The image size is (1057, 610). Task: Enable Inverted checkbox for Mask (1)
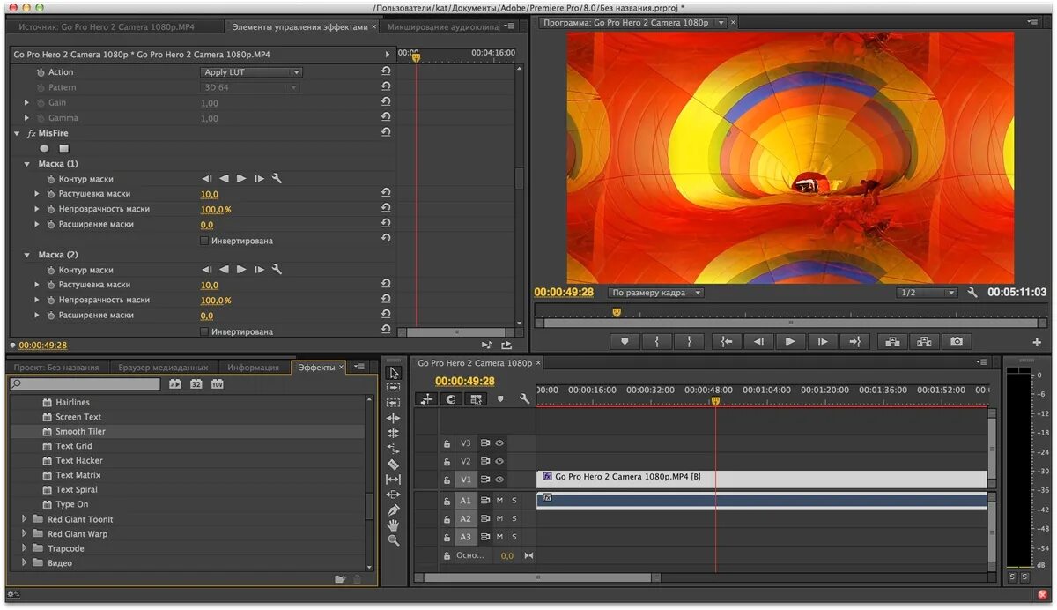204,241
